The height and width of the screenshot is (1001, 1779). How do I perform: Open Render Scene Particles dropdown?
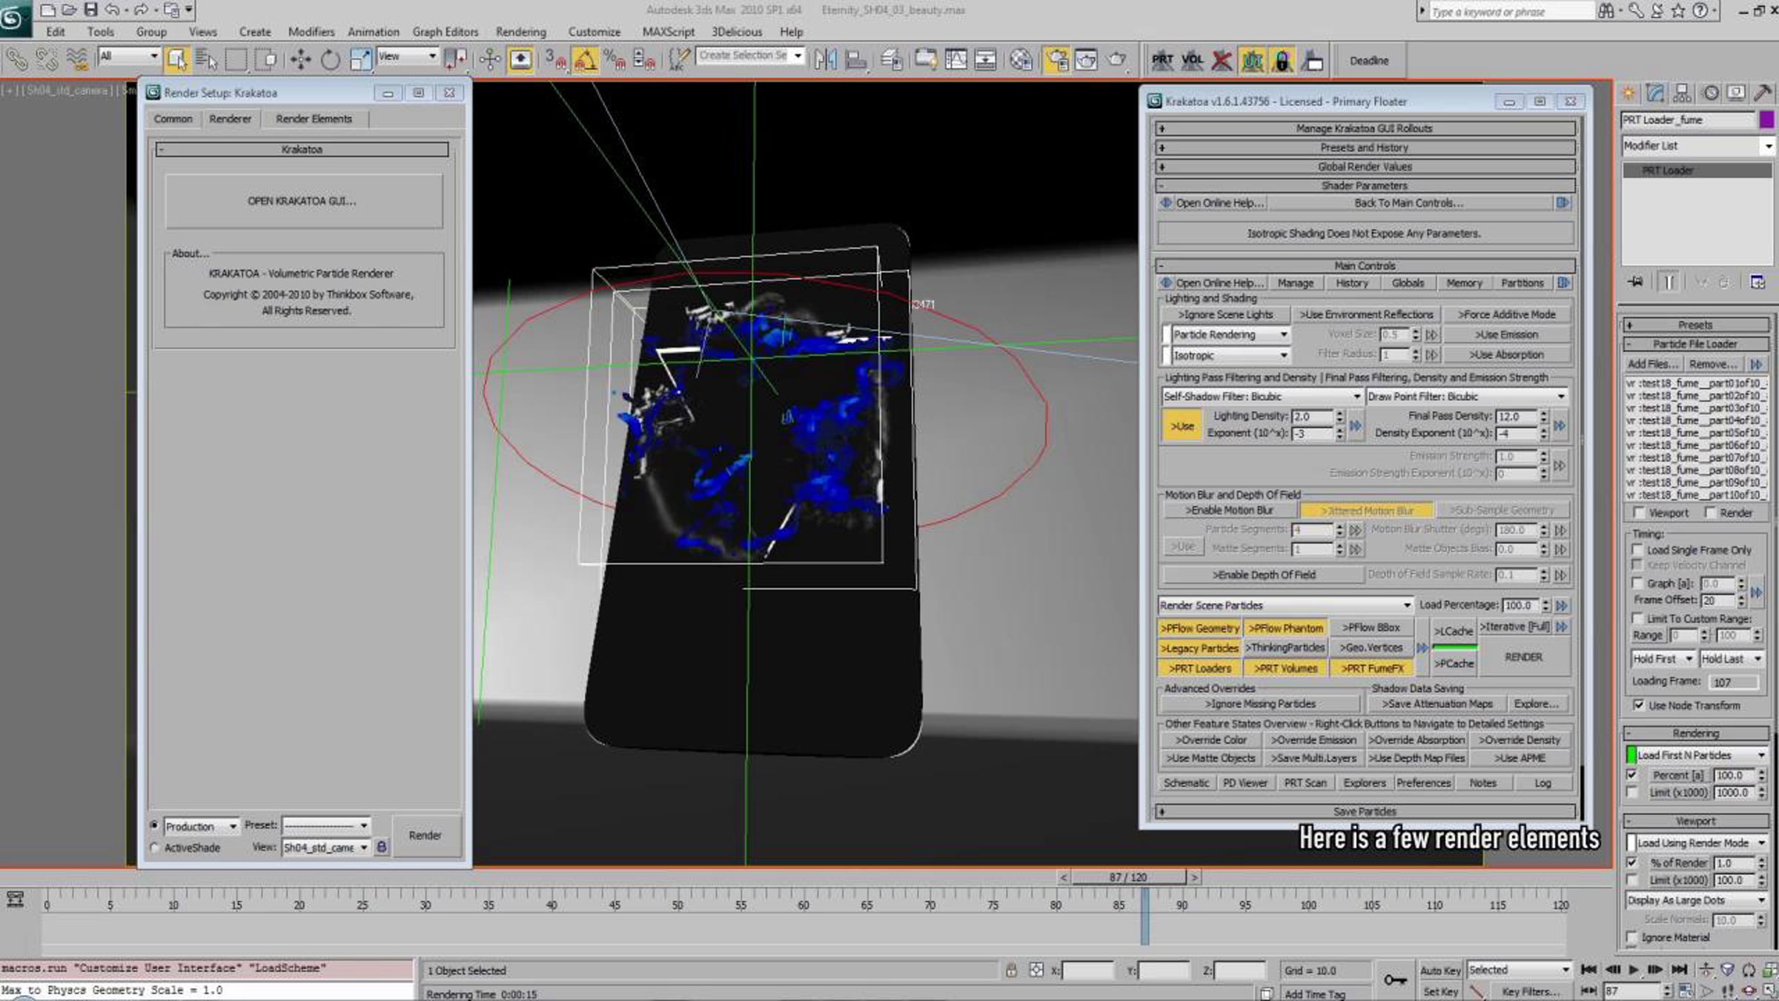[x=1285, y=605]
